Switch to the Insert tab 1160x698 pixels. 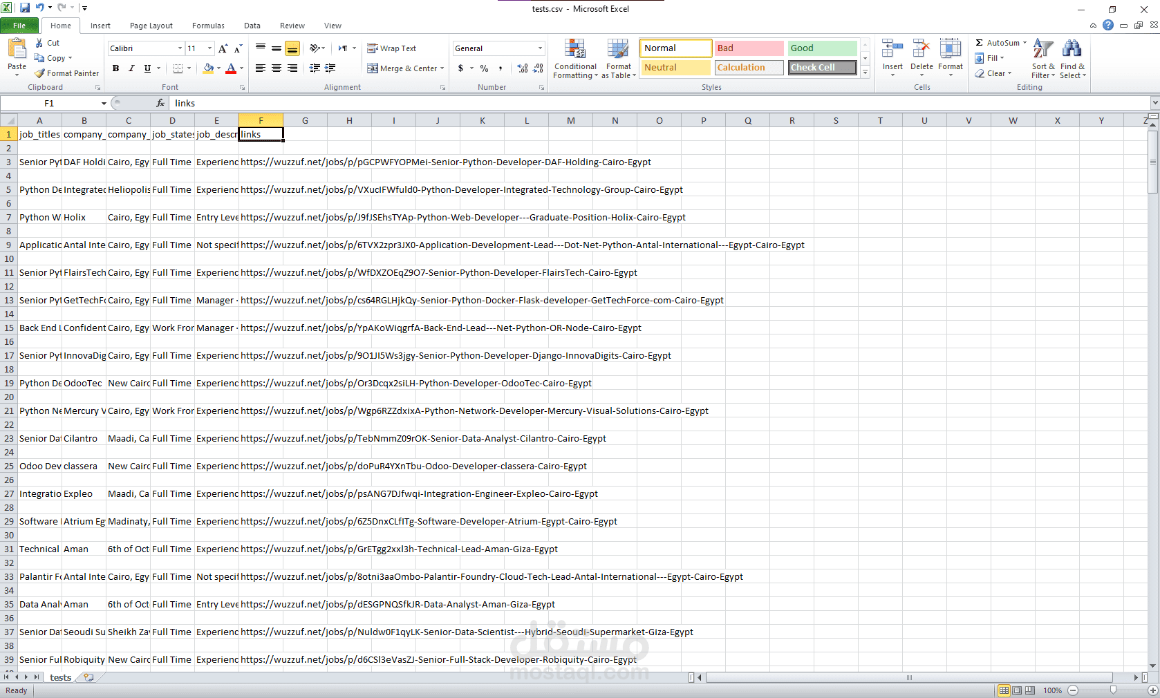100,26
